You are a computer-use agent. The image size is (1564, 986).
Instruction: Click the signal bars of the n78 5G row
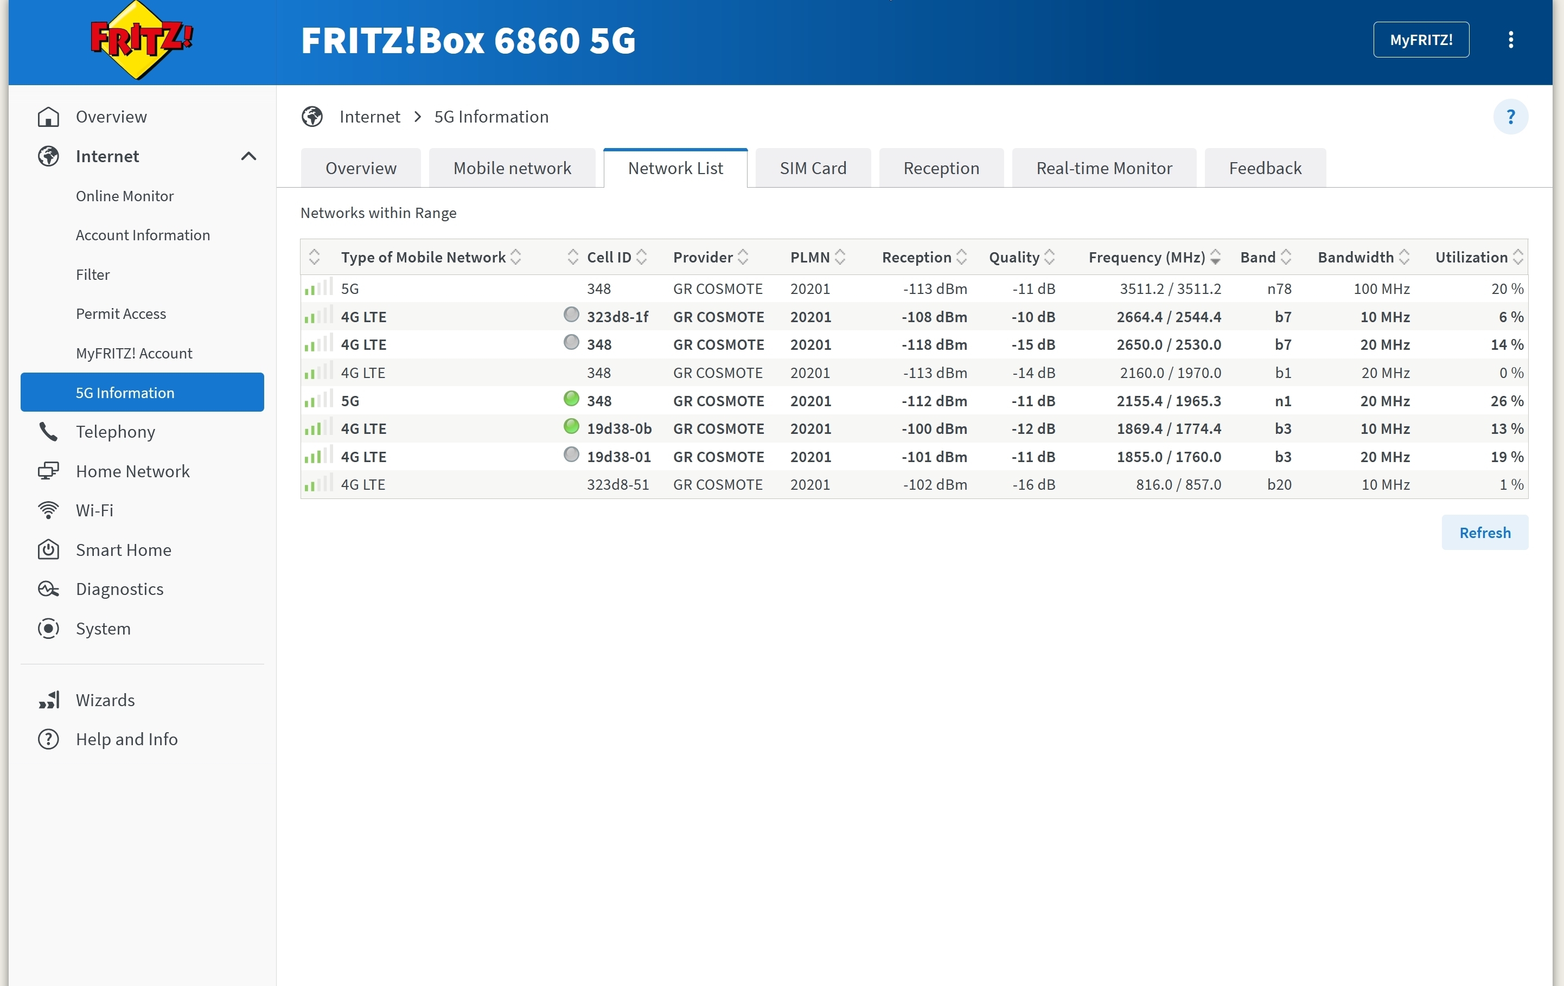pos(318,287)
